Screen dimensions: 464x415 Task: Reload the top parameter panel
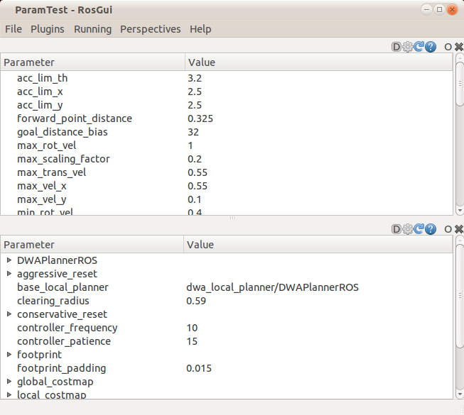pos(419,47)
